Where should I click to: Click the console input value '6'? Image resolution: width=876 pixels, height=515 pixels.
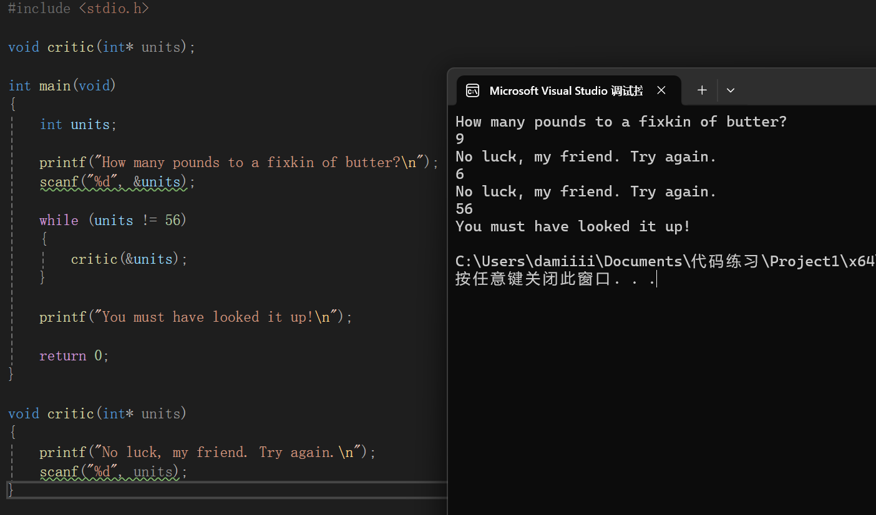pos(460,174)
